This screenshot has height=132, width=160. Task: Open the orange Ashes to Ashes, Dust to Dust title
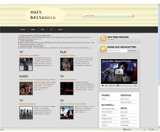tap(73, 104)
